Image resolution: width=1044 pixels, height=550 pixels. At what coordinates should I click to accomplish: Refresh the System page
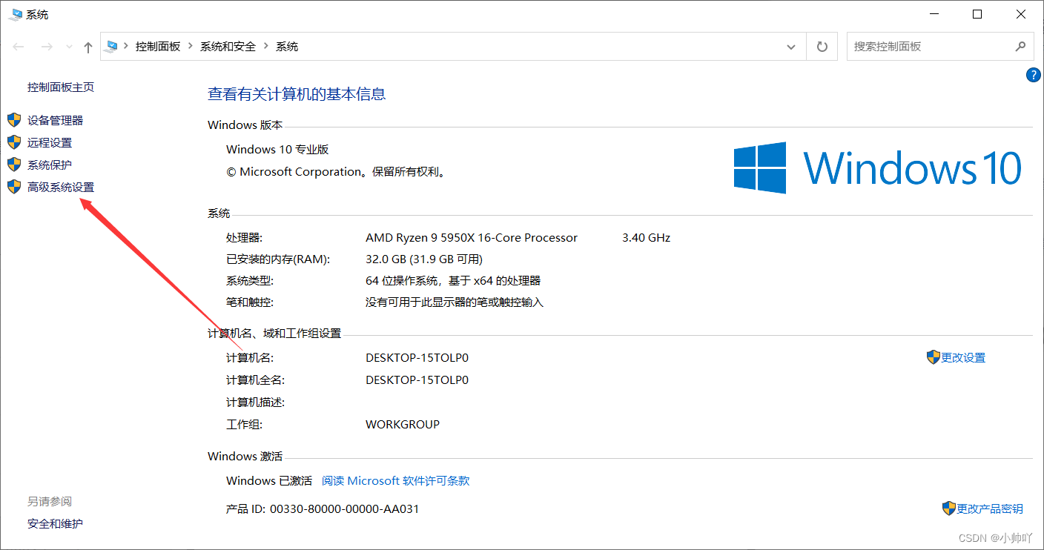pos(822,47)
